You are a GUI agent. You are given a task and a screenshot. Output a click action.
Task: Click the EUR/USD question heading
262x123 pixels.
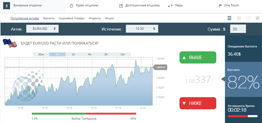point(60,43)
